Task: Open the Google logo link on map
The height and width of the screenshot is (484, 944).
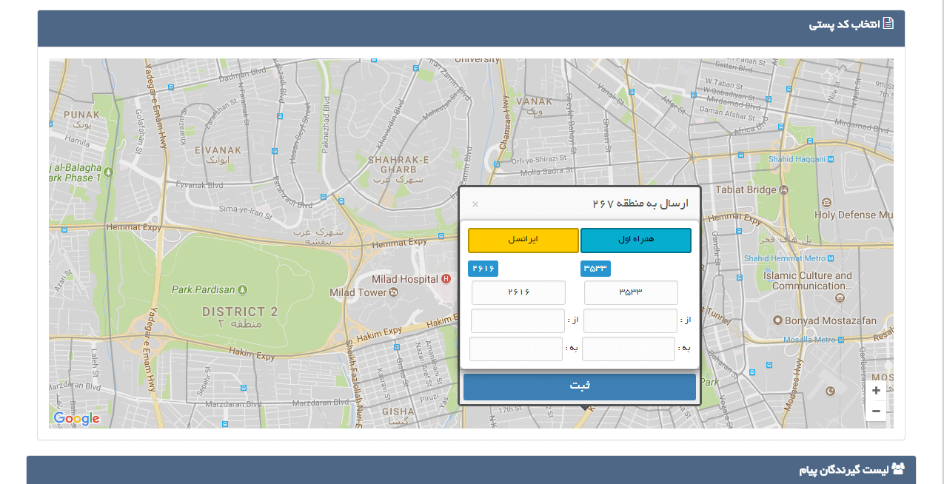Action: 76,419
